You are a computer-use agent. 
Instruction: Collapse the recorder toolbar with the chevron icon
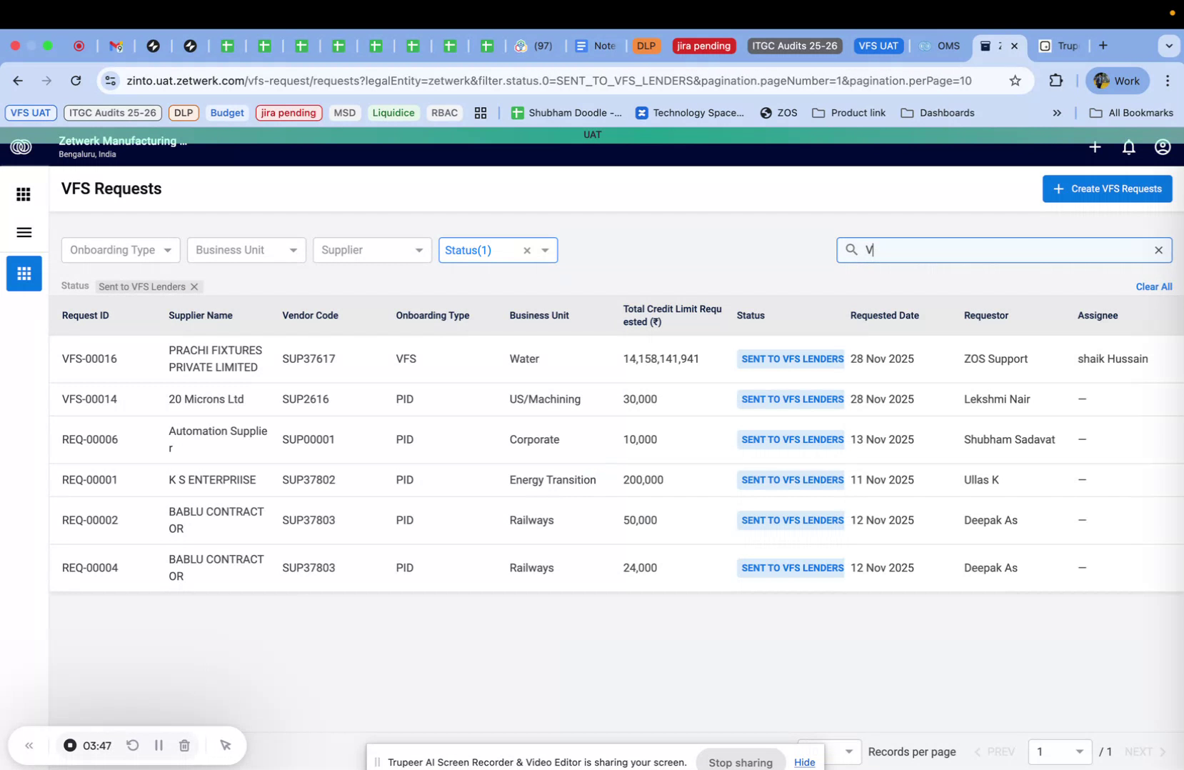[x=29, y=745]
